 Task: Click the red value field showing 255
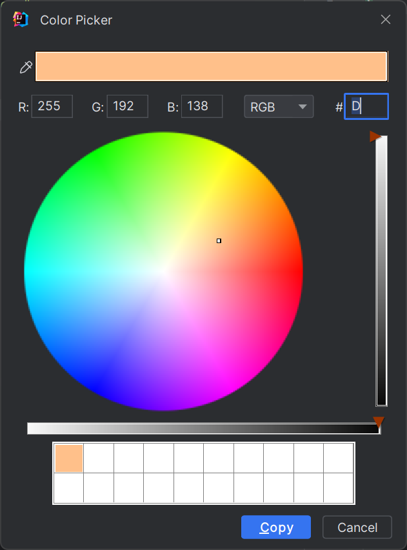52,106
